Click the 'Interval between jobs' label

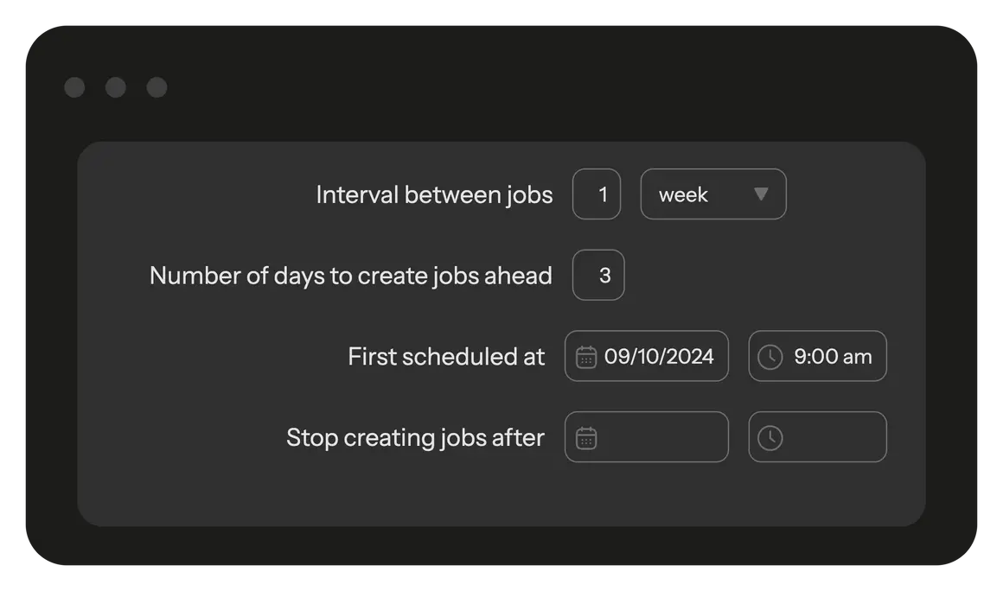[x=434, y=195]
